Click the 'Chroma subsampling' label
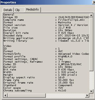95x100 pixels. 17,91
